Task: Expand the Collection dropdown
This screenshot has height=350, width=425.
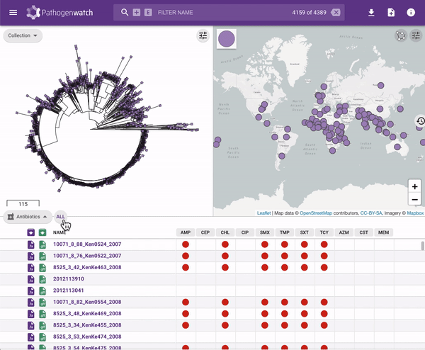Action: (23, 35)
